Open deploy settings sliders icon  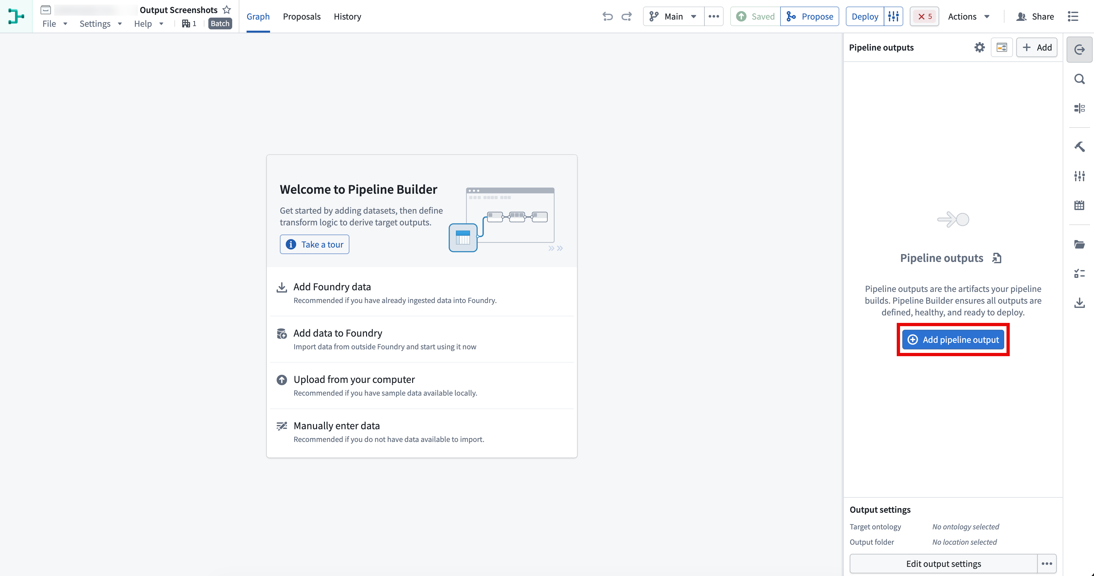point(893,17)
